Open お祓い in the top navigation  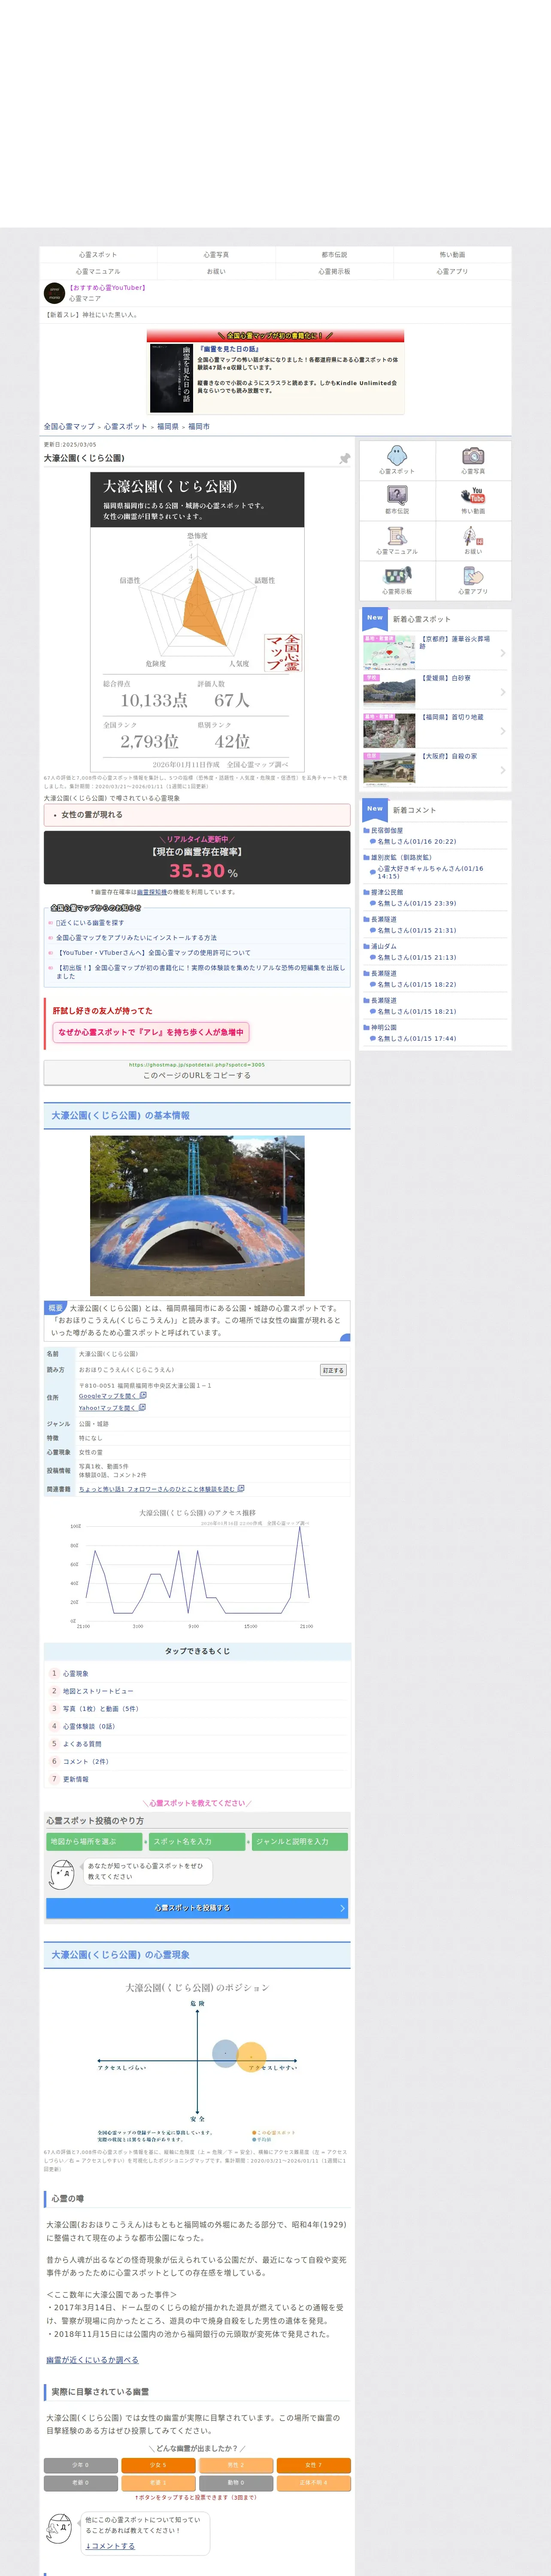click(216, 271)
